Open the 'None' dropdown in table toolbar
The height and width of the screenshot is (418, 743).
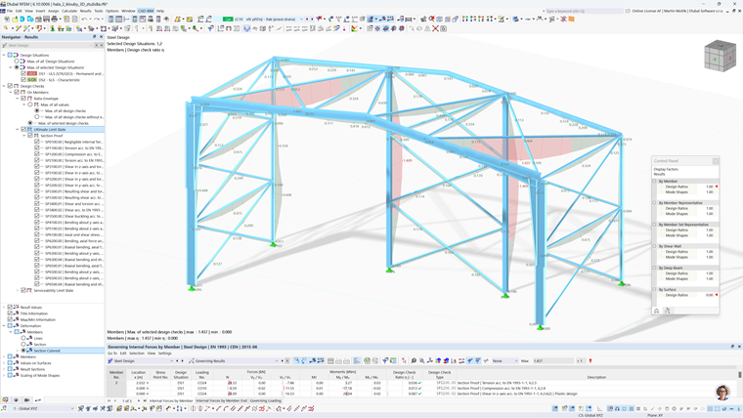[x=504, y=360]
